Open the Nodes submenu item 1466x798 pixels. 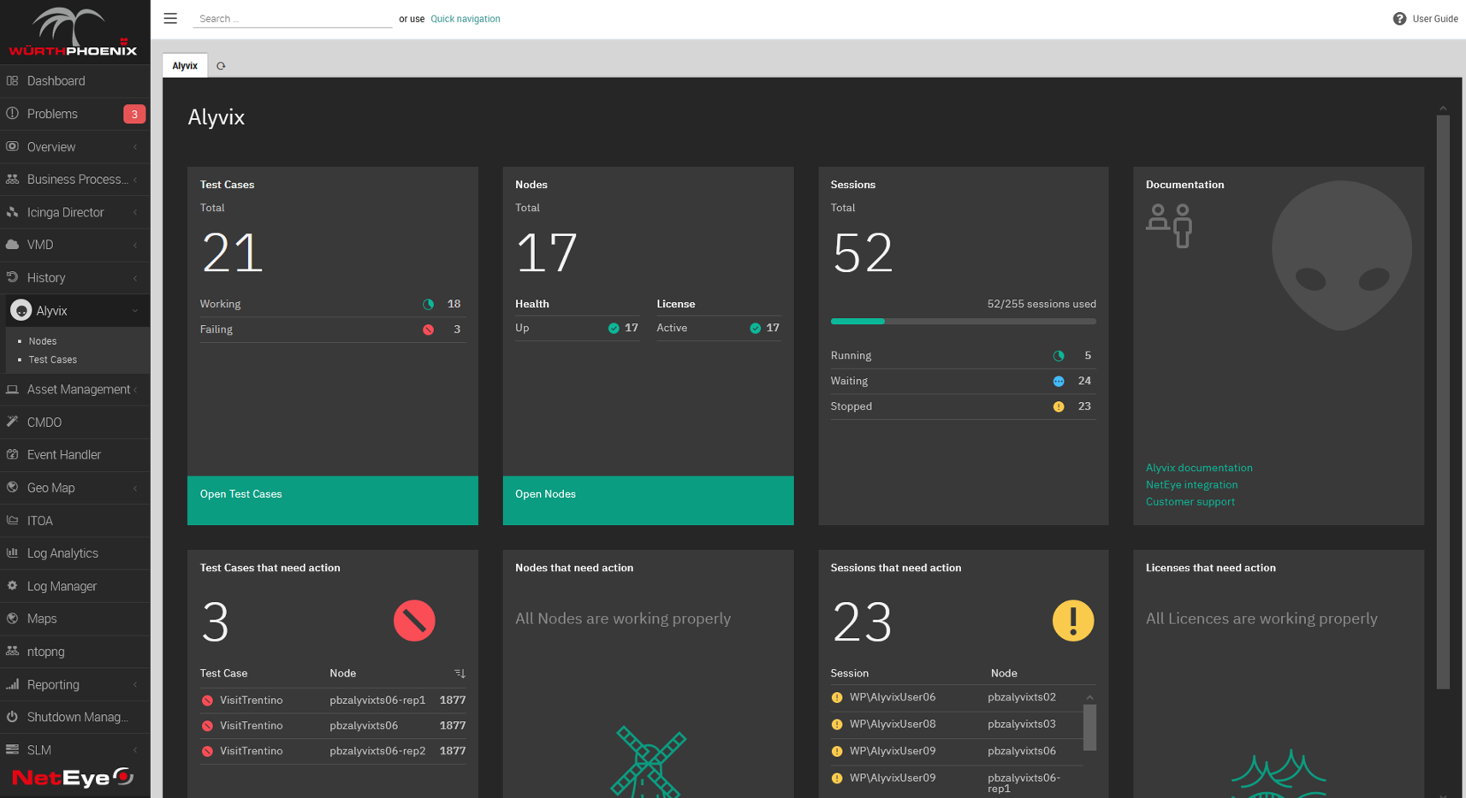[x=42, y=341]
